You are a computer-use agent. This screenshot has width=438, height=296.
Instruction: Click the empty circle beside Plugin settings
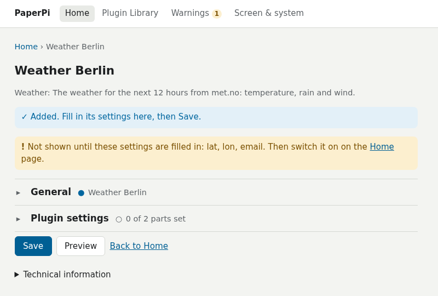coord(119,219)
